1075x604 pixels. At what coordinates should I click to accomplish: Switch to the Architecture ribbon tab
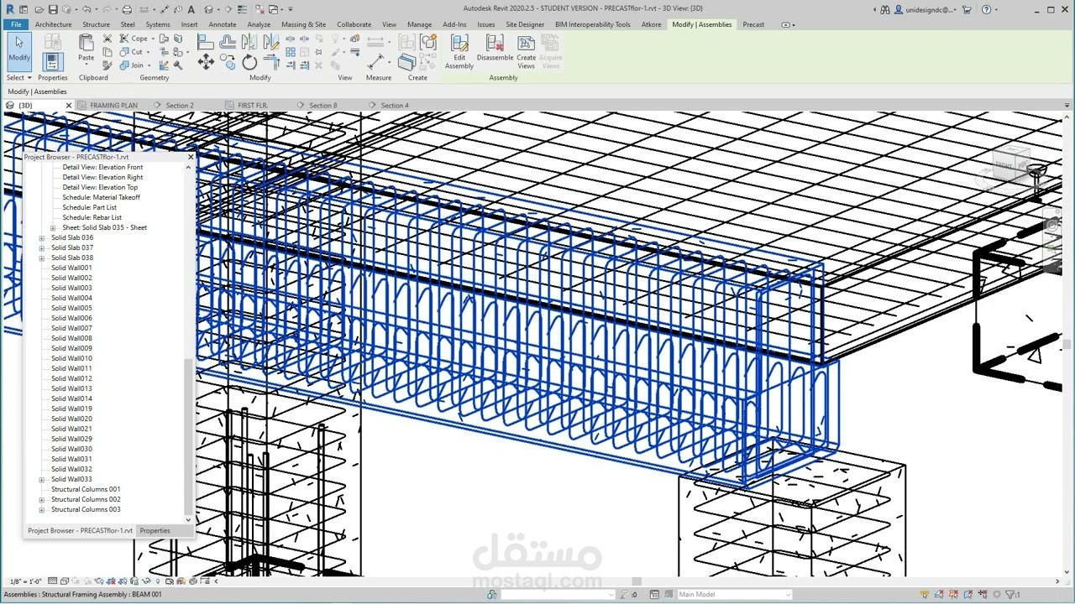[x=53, y=24]
